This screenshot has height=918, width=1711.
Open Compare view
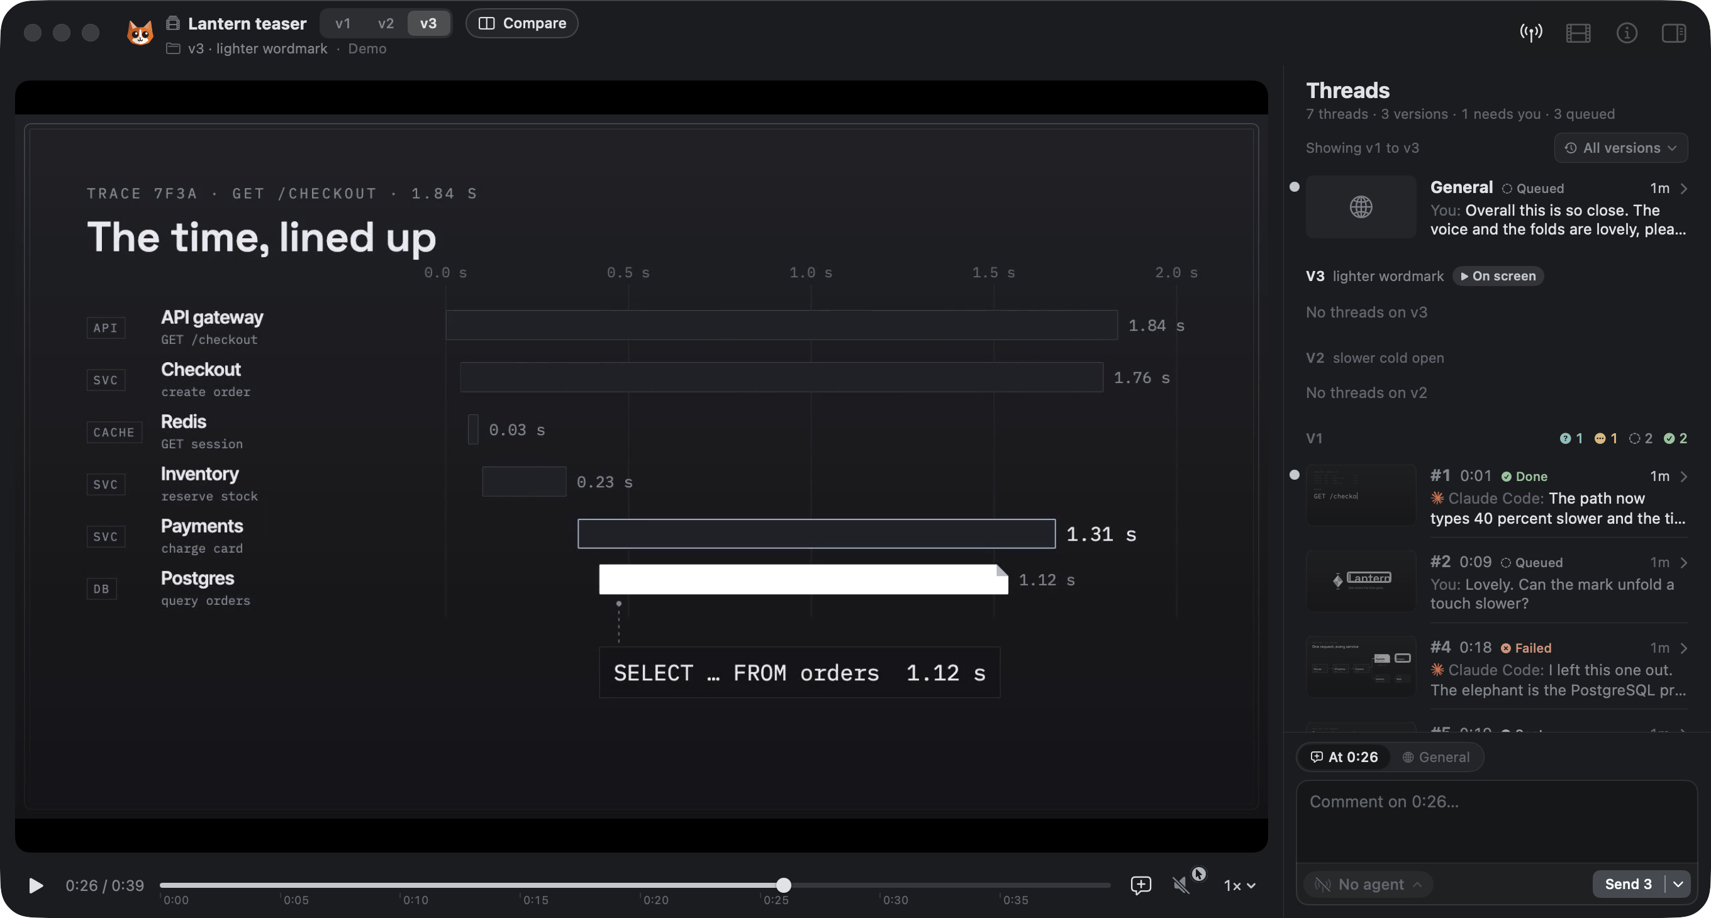[x=522, y=23]
